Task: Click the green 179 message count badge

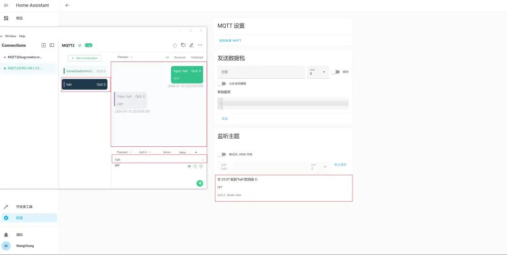Action: tap(89, 45)
